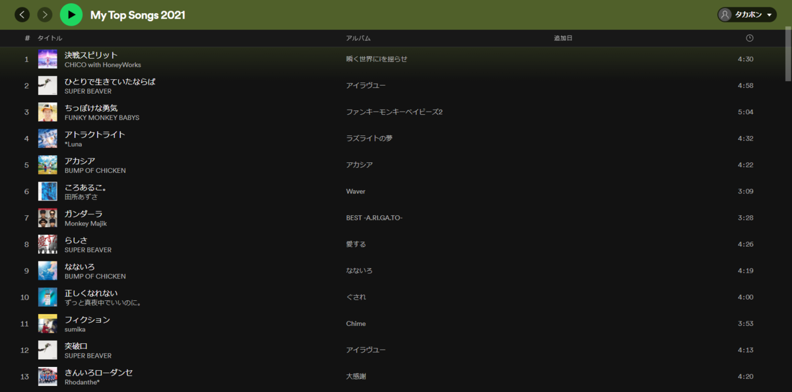Open artist BUMP OF CHICKEN under なないろ
Viewport: 792px width, 392px height.
[x=95, y=277]
